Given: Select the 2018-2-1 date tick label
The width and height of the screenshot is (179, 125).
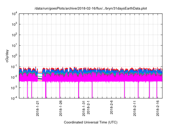Looking at the screenshot, I should click(88, 107).
